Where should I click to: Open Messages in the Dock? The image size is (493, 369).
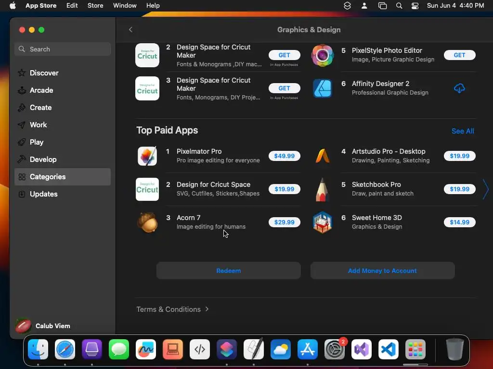click(119, 349)
